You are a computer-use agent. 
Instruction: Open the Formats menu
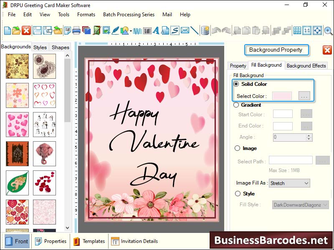click(x=86, y=14)
